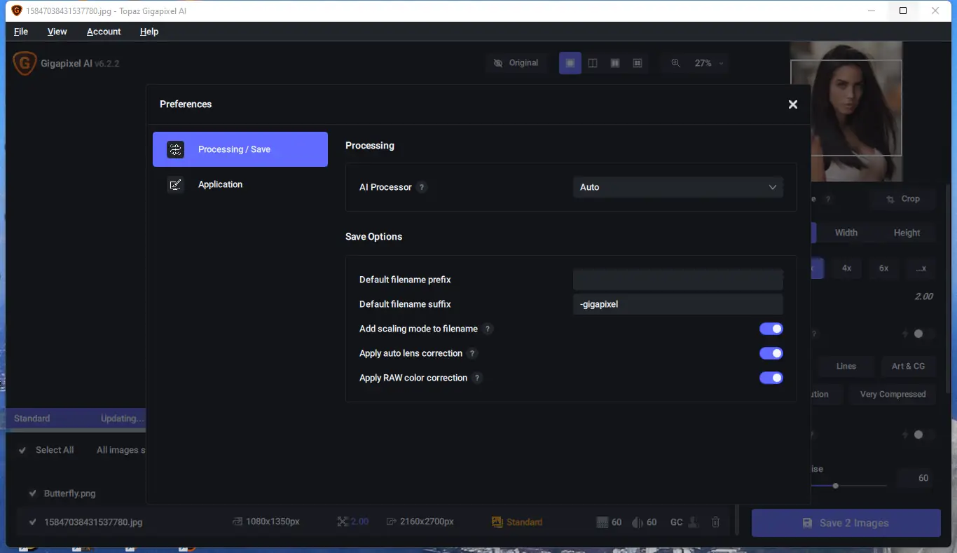Click the Processing / Save sliders icon
The image size is (957, 553).
pyautogui.click(x=175, y=149)
